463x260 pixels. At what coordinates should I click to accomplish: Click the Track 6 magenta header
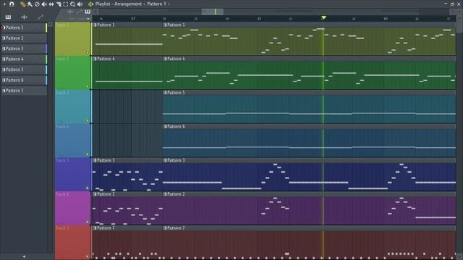(72, 208)
